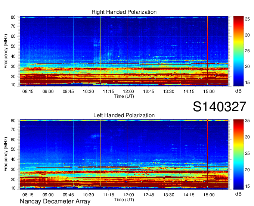The height and width of the screenshot is (206, 254).
Task: Click '08:15' tick on the upper time axis
Action: tap(28, 91)
